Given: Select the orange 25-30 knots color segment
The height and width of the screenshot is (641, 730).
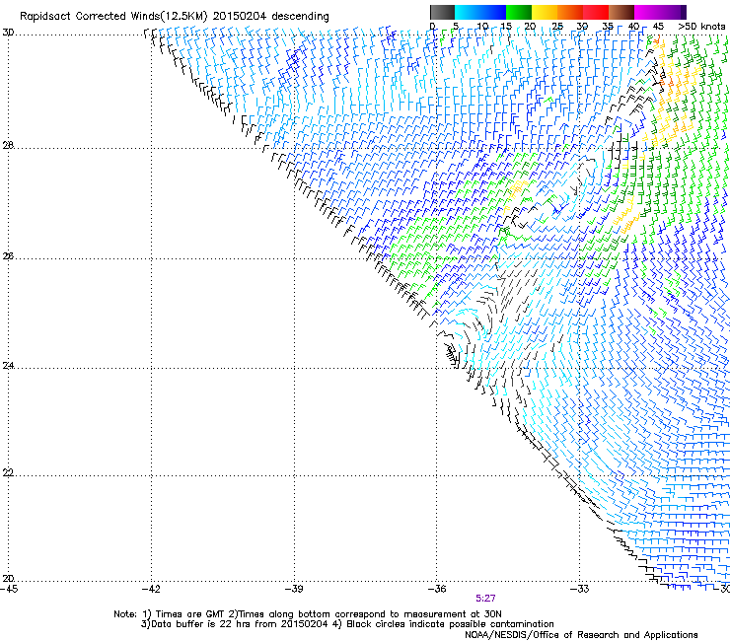Looking at the screenshot, I should (x=570, y=12).
